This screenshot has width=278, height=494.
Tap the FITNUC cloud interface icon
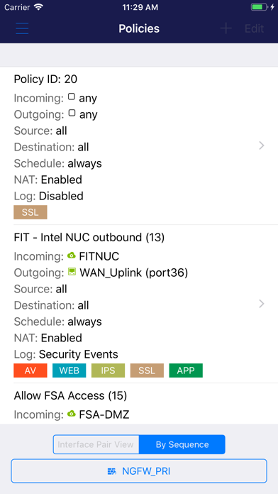tap(72, 256)
